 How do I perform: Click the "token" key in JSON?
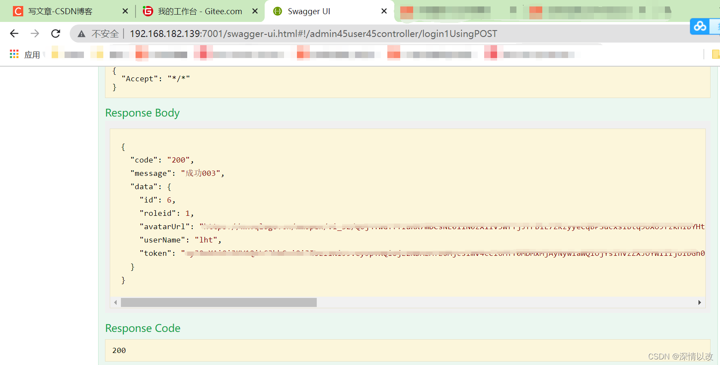[x=155, y=253]
